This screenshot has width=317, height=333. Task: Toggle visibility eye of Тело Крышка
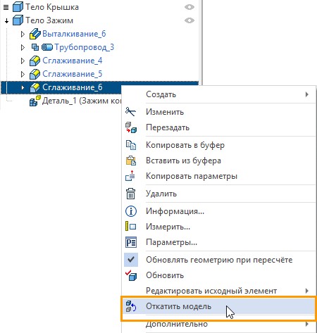(189, 7)
